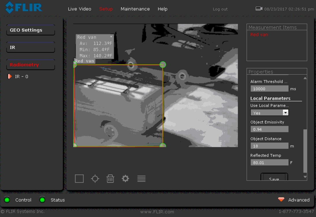Expand the Advanced options arrow
Viewport: 316px width, 217px height.
pyautogui.click(x=281, y=200)
